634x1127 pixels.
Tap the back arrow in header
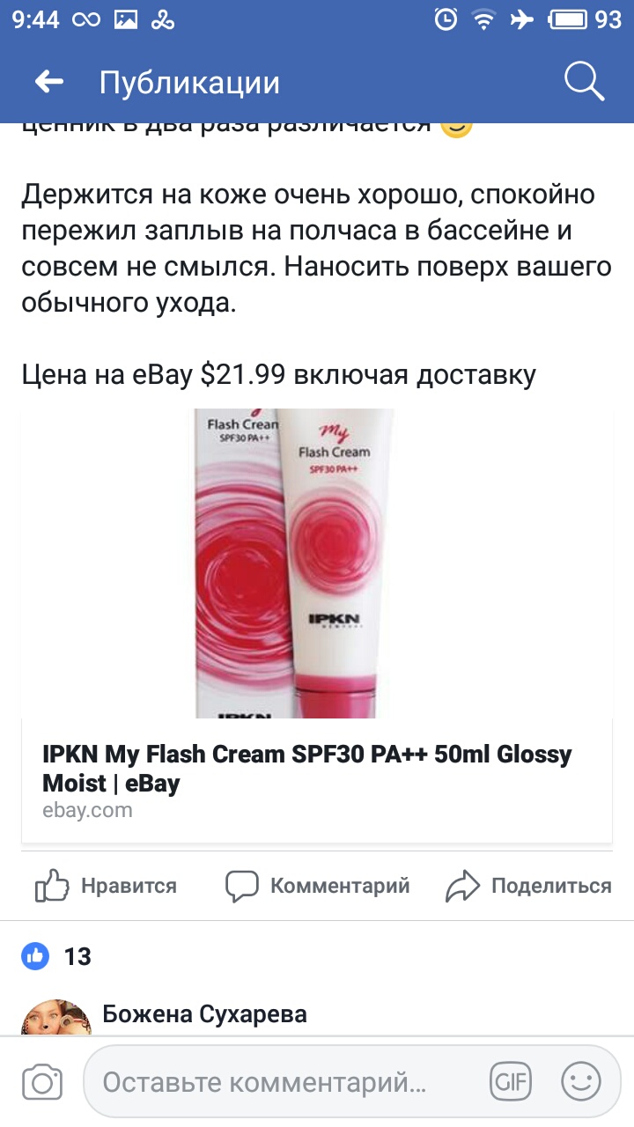(x=49, y=83)
